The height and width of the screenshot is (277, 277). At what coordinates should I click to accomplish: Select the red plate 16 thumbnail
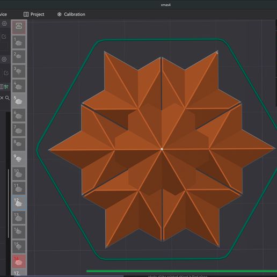tap(19, 261)
